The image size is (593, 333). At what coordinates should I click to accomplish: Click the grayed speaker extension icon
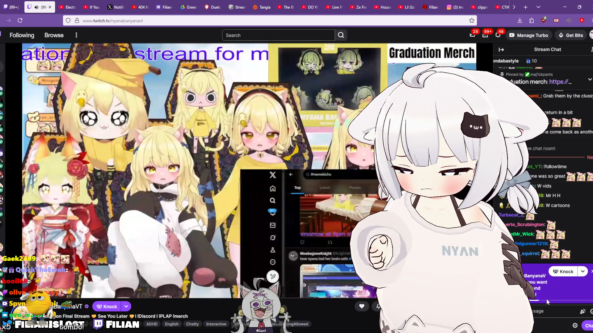pos(569,20)
